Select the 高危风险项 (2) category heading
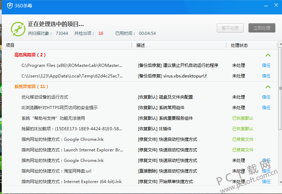 [x=30, y=55]
